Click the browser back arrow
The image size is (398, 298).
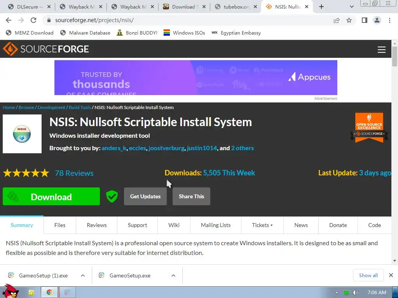(x=9, y=20)
